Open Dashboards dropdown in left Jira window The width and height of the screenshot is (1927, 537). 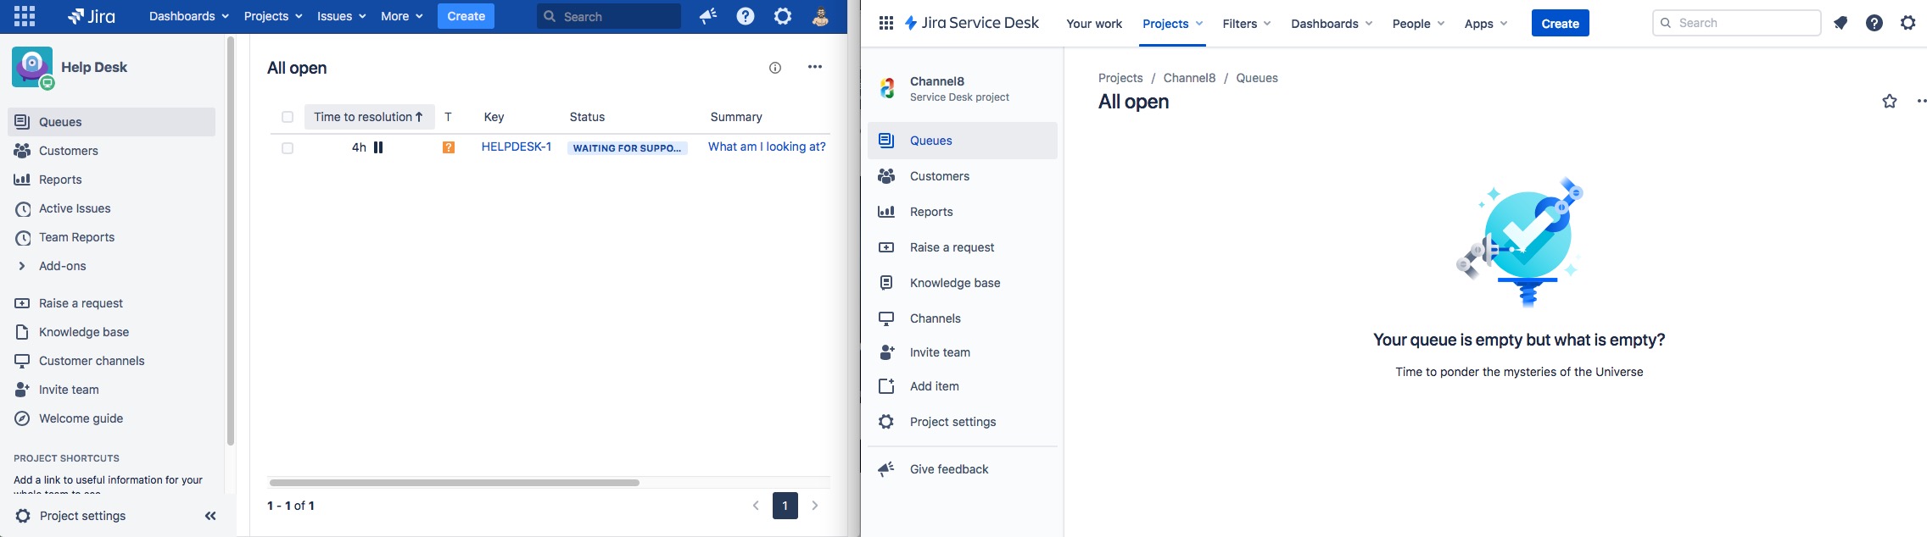pyautogui.click(x=189, y=16)
